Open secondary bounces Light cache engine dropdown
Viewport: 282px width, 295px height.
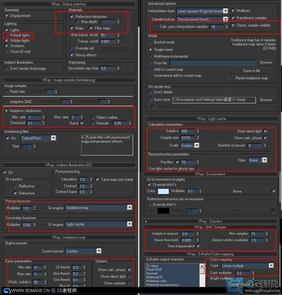coord(129,224)
